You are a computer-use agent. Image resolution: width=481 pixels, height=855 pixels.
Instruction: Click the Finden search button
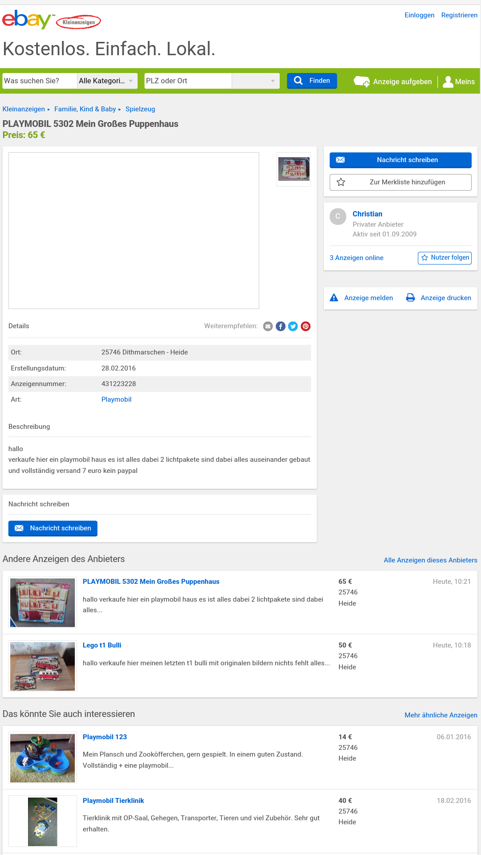pyautogui.click(x=312, y=81)
